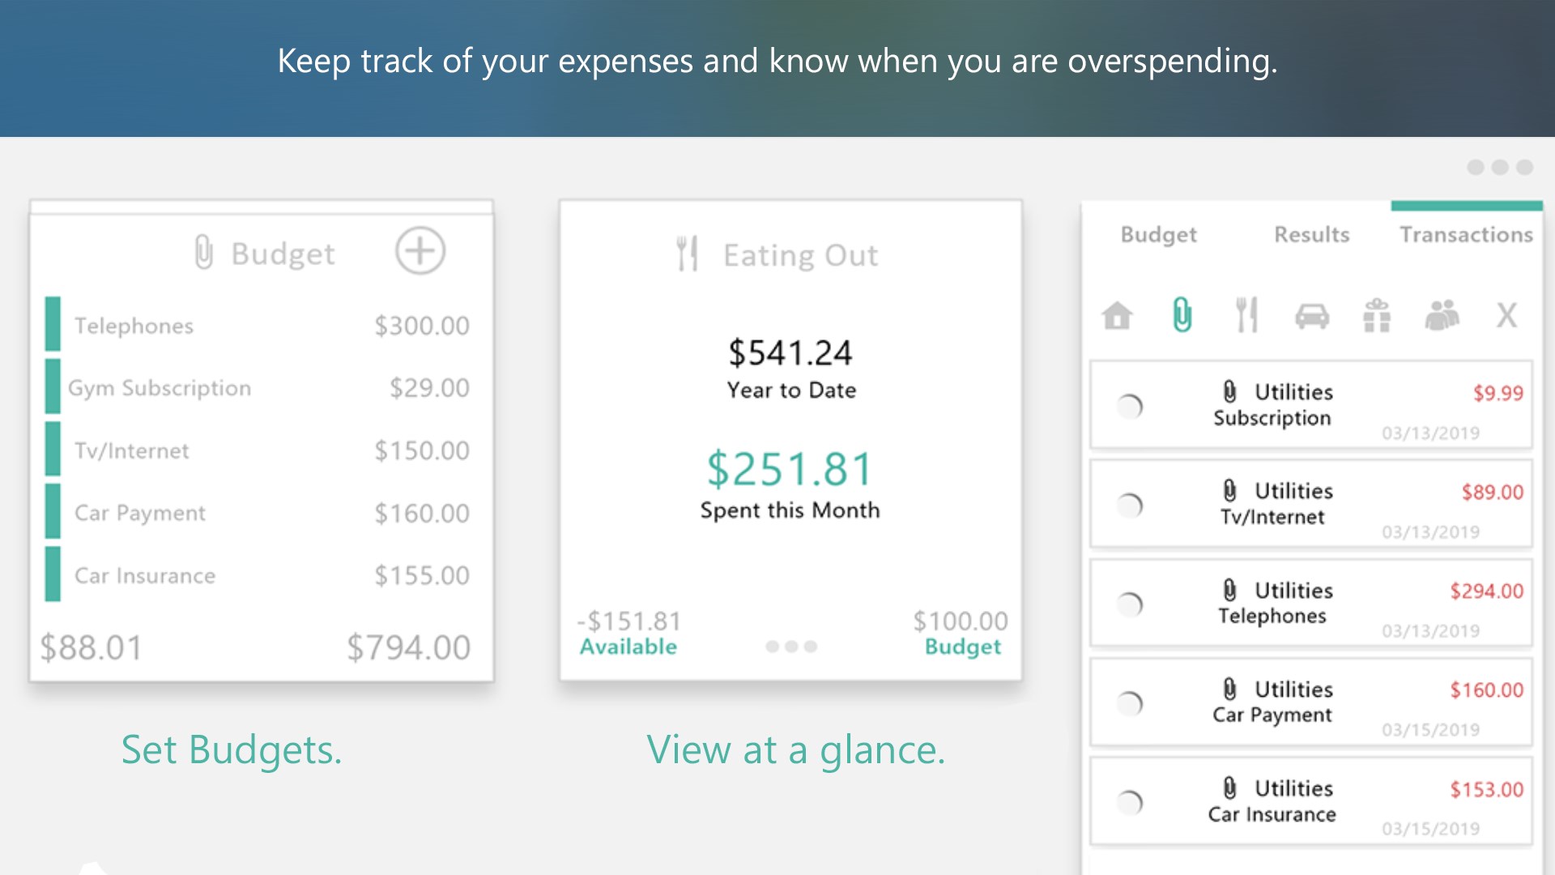The height and width of the screenshot is (875, 1555).
Task: Open the Transactions tab
Action: 1466,235
